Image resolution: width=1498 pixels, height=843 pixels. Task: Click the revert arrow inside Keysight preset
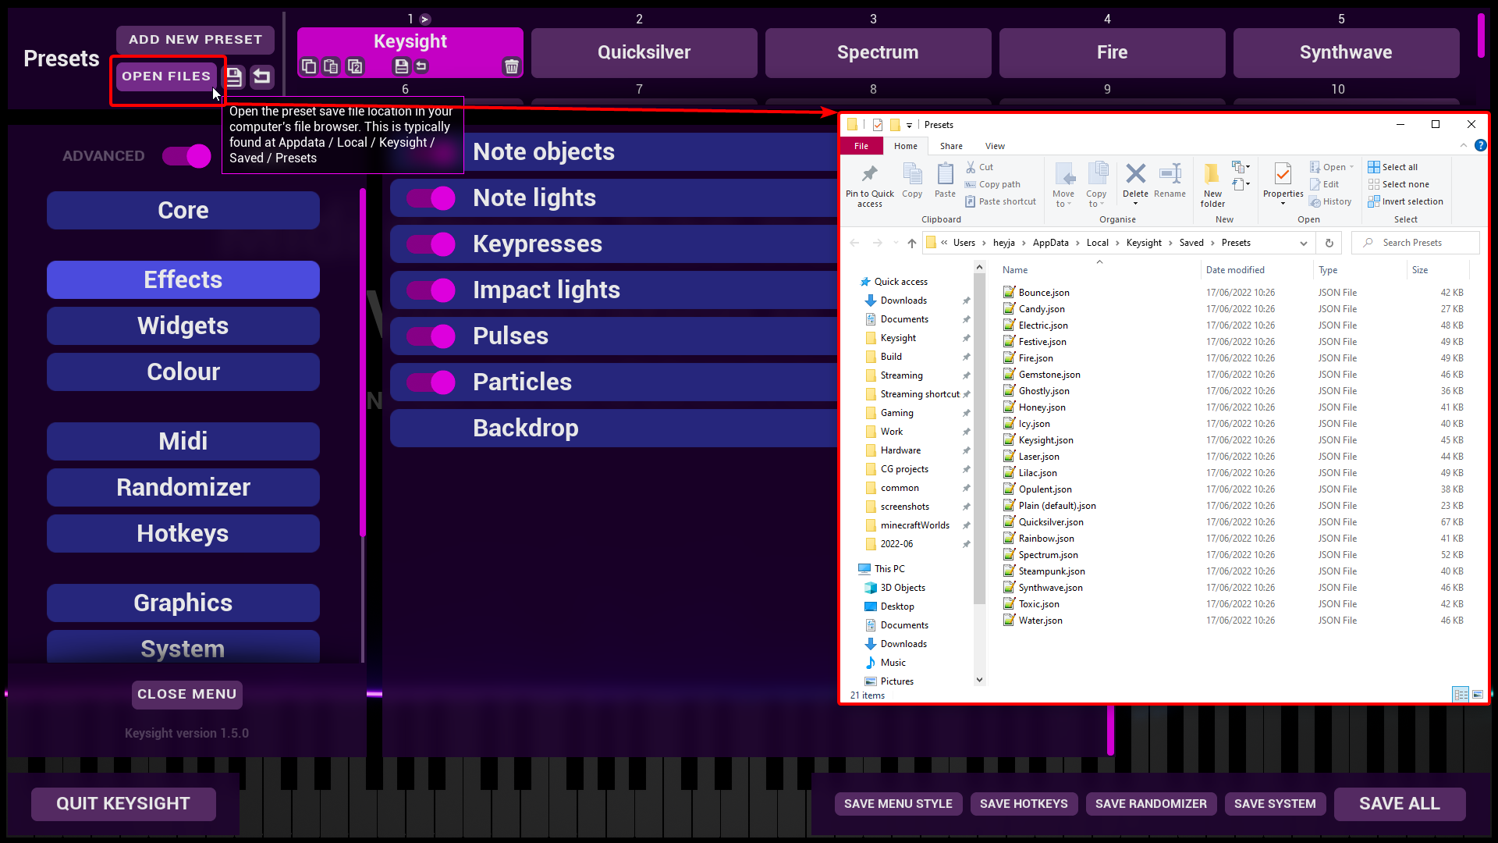pyautogui.click(x=421, y=66)
